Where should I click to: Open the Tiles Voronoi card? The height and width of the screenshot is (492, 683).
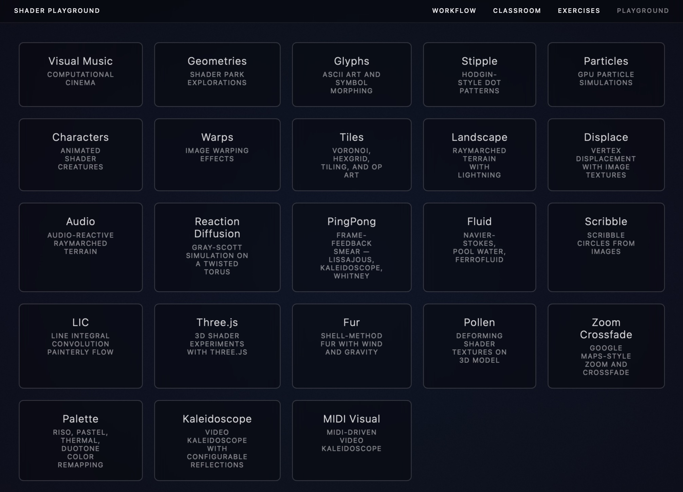click(351, 155)
